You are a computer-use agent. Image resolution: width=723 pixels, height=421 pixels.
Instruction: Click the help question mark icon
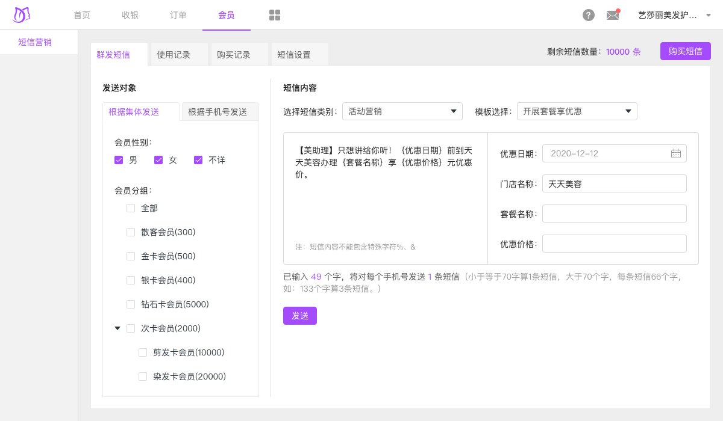(589, 15)
